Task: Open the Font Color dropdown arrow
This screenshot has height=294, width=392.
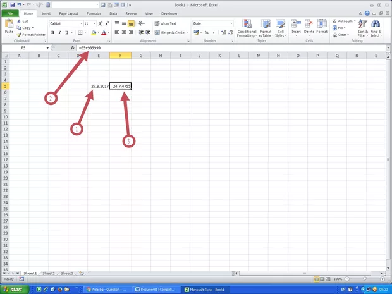Action: click(x=109, y=32)
